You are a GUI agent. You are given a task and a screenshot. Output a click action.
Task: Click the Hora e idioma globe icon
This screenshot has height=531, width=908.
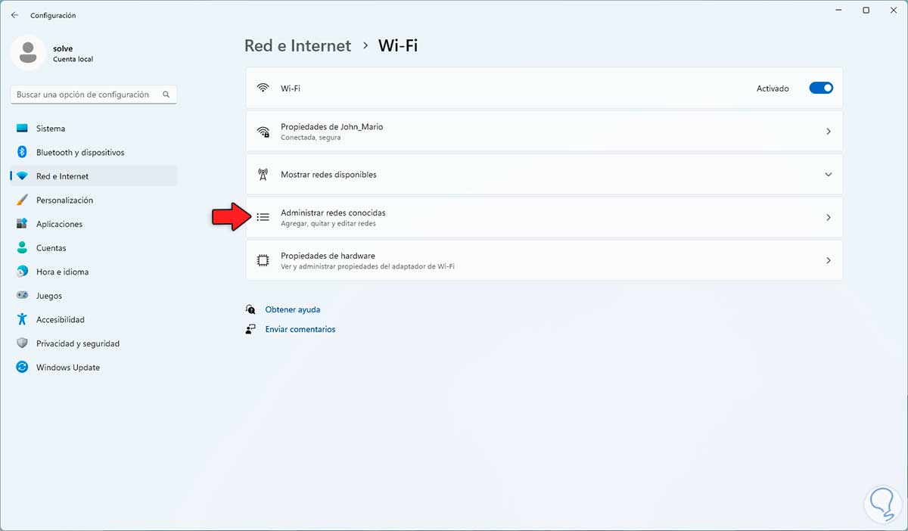(22, 272)
